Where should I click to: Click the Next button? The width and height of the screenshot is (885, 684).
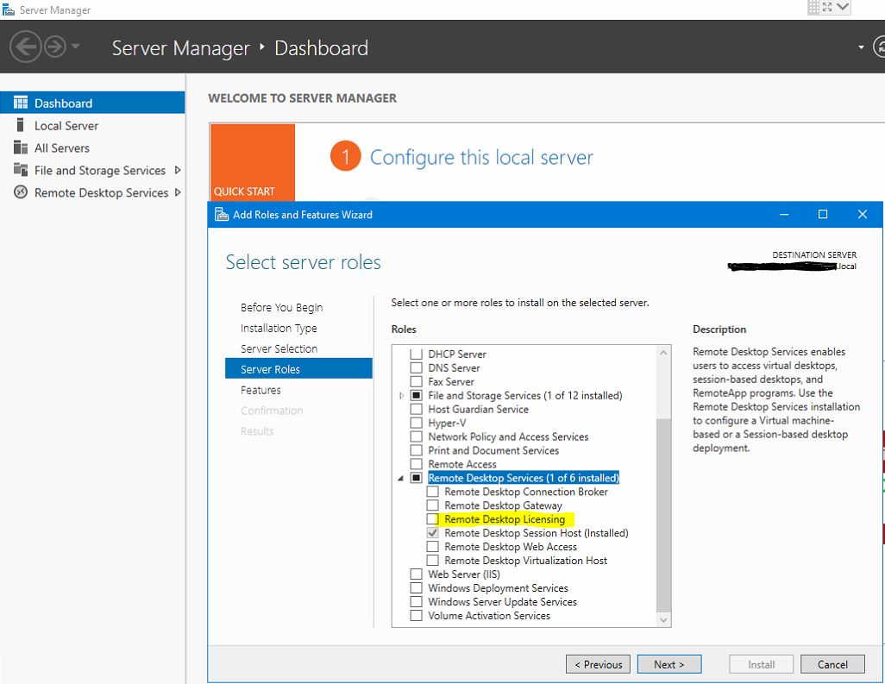point(668,664)
